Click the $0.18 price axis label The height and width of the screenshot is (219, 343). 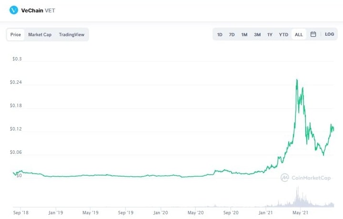coord(16,106)
